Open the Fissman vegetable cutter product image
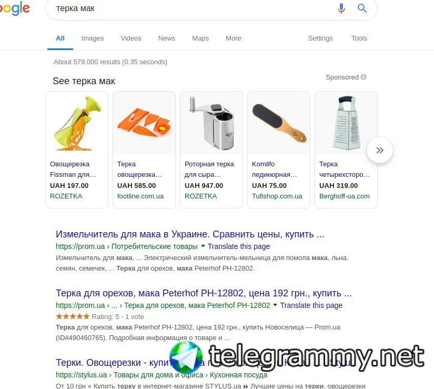 tap(77, 123)
